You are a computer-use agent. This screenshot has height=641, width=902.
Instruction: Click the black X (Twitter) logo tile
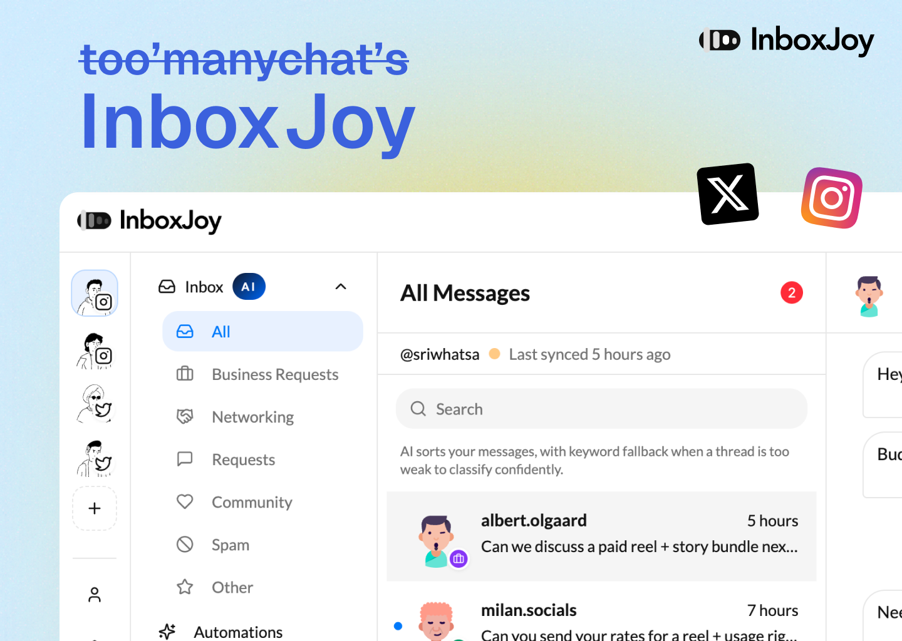click(728, 194)
